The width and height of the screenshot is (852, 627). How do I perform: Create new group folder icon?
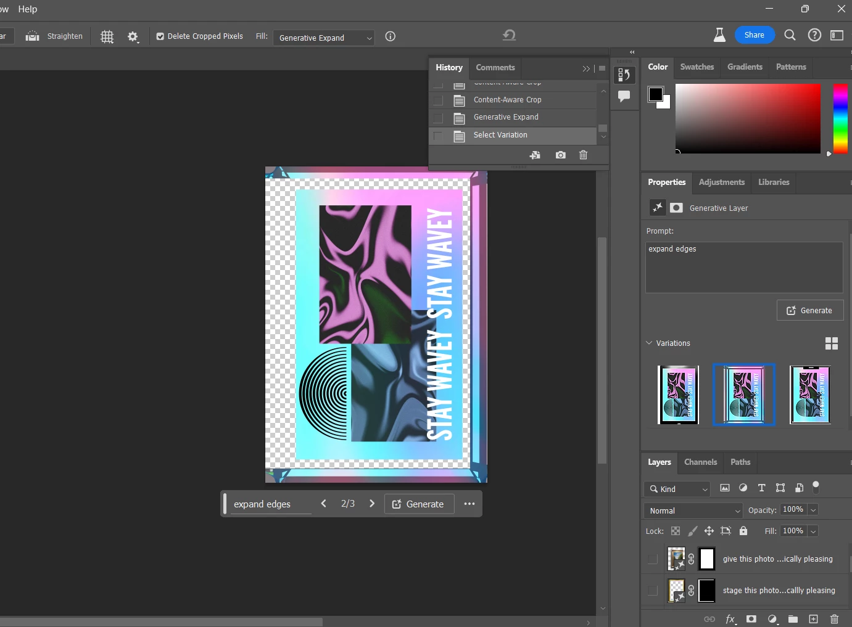coord(793,619)
